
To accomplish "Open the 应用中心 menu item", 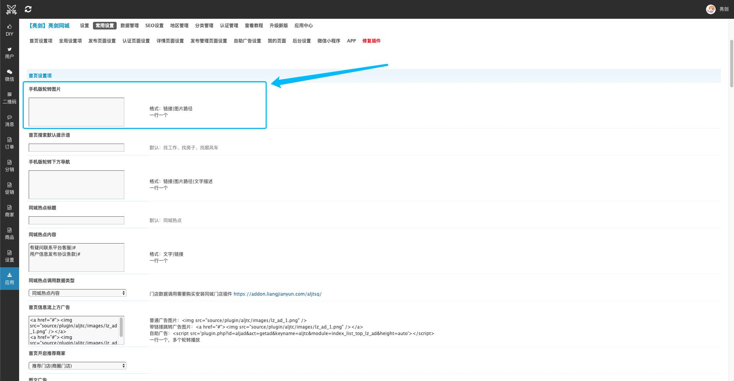I will point(304,26).
